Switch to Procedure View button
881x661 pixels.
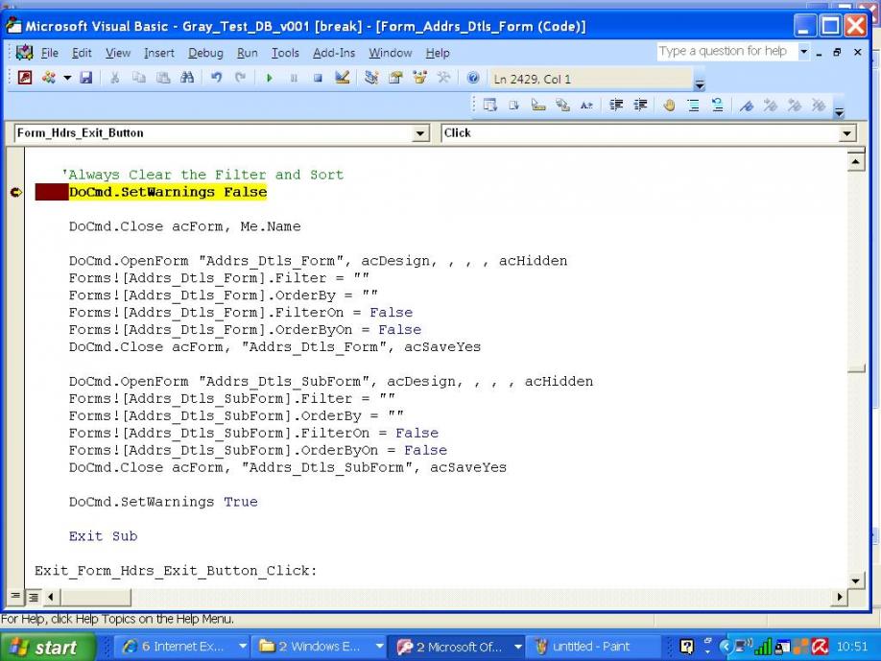(x=15, y=596)
